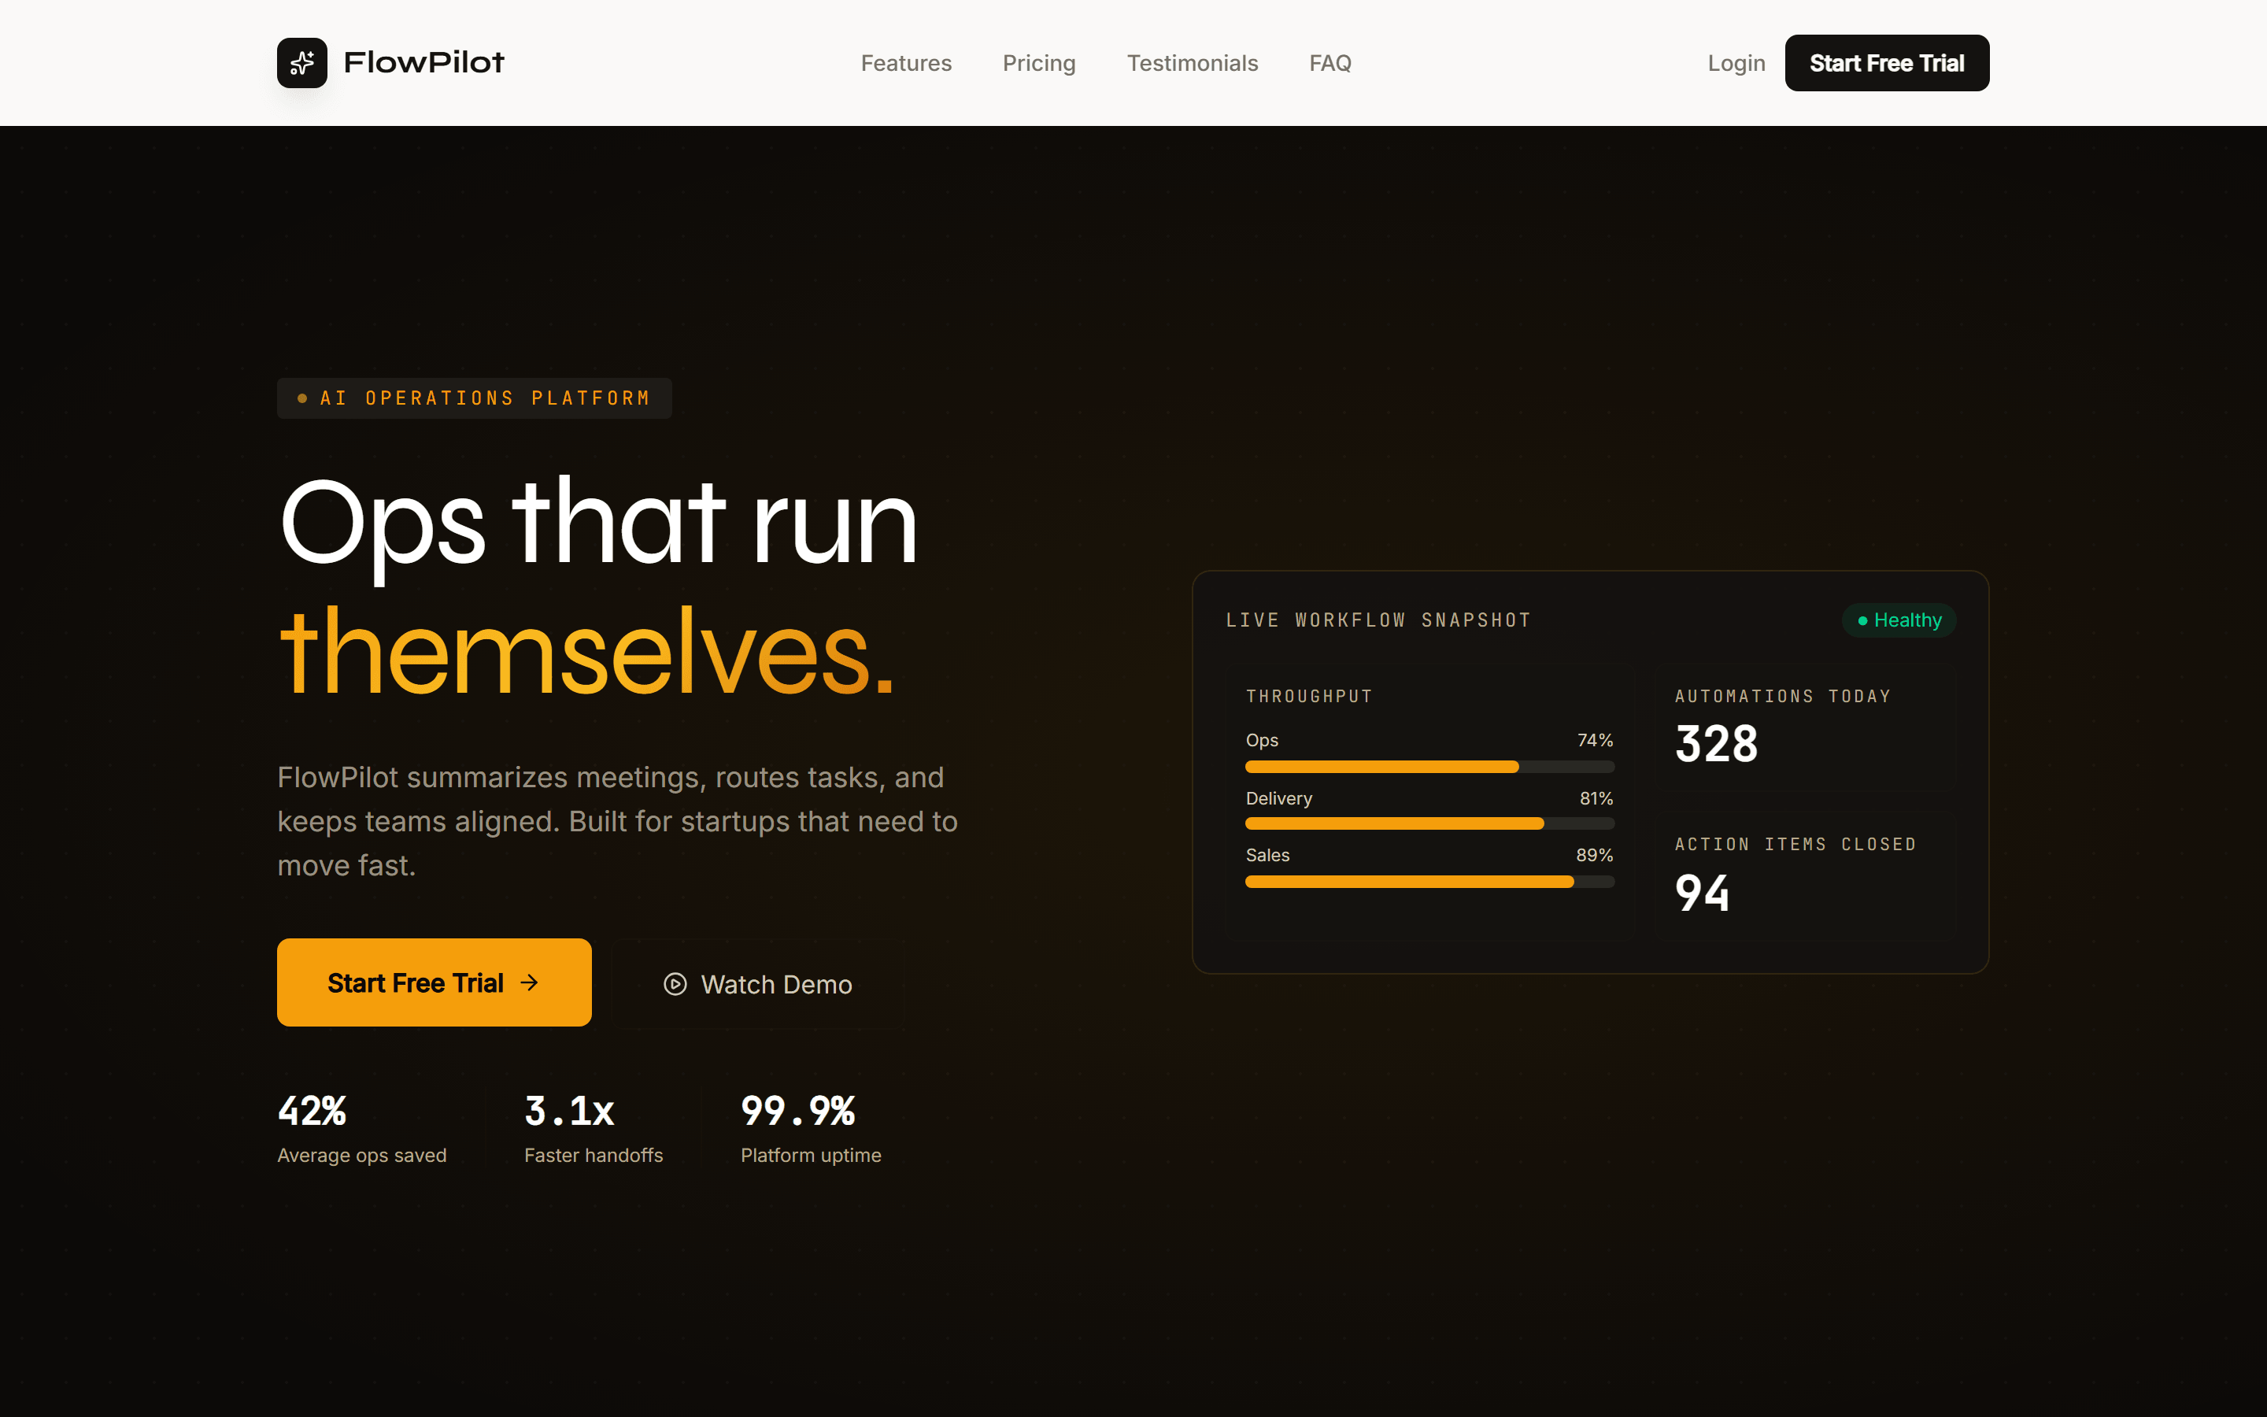The image size is (2267, 1417).
Task: Open the Features nav link
Action: (x=905, y=63)
